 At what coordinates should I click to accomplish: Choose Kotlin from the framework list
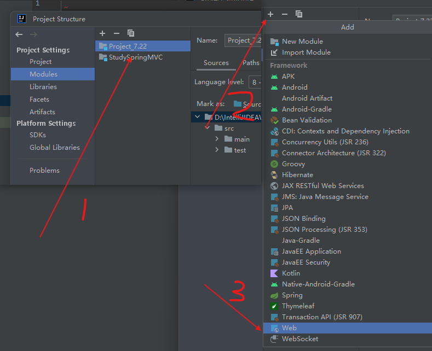[x=291, y=273]
